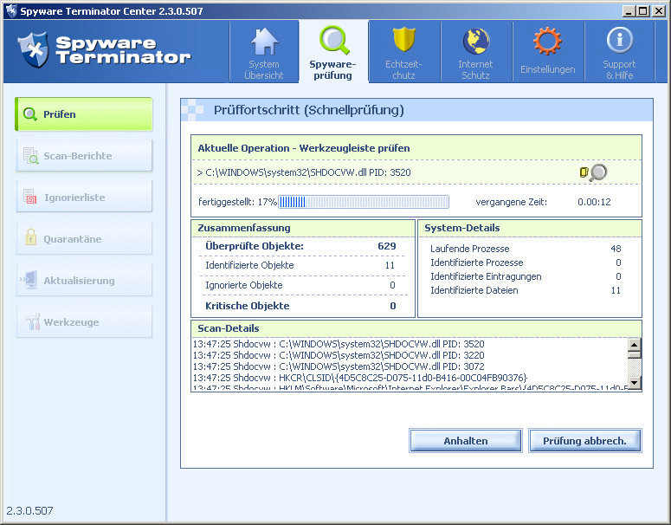The image size is (671, 525).
Task: Click the Identifizierte Eintragungen row
Action: point(526,276)
